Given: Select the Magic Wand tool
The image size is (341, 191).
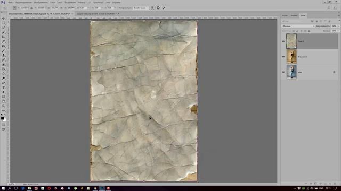Looking at the screenshot, I should click(x=3, y=32).
